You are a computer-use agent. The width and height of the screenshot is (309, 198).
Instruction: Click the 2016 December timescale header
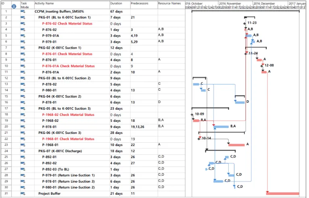coord(264,3)
